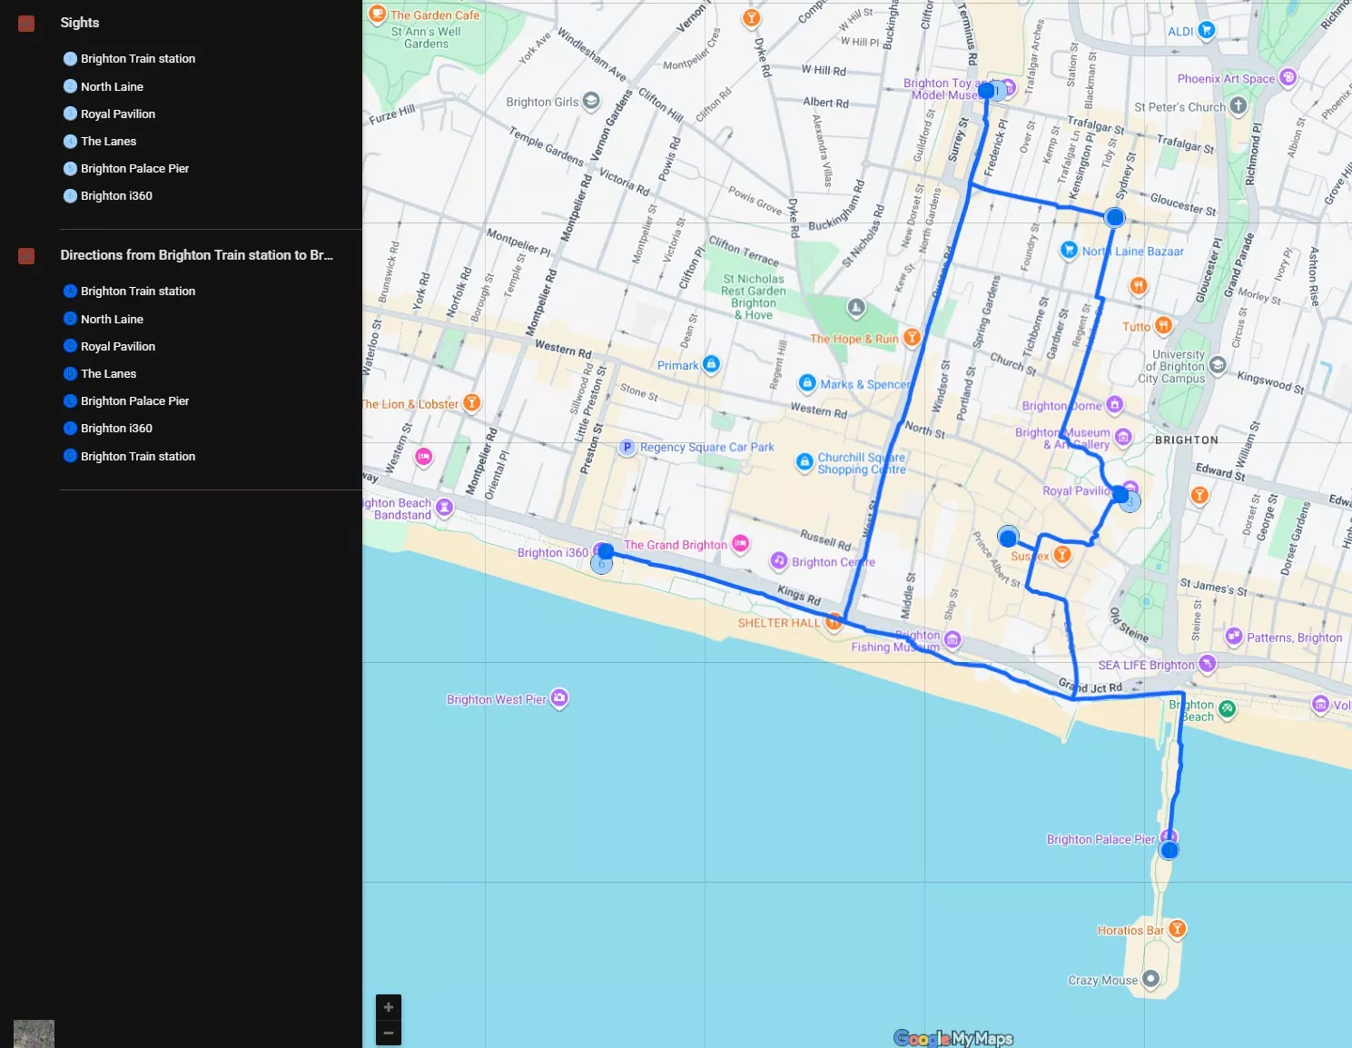Image resolution: width=1352 pixels, height=1048 pixels.
Task: Open North Laine direction stop
Action: tap(112, 319)
